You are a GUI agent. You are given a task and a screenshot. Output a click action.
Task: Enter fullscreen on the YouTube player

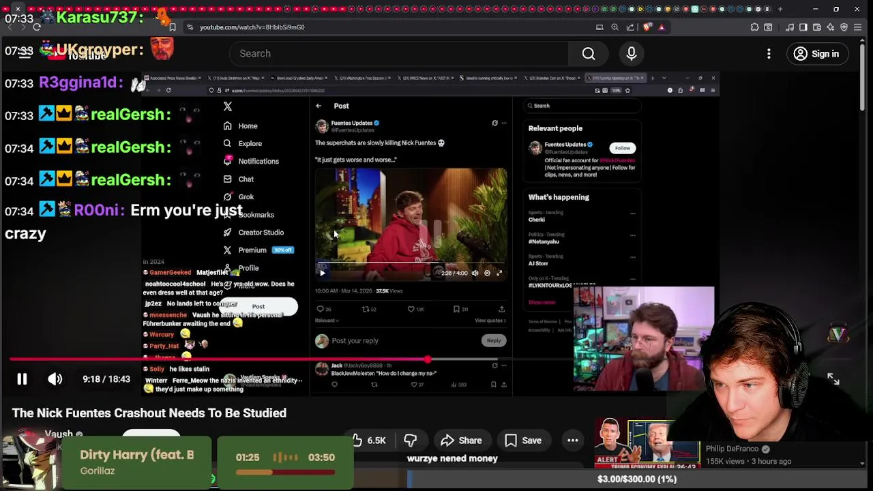tap(833, 379)
